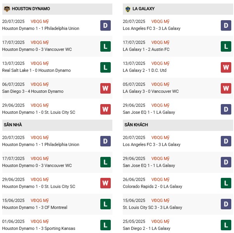Open VĐQG Mỹ link dated 13/07/2025 for Houston
Viewport: 234px width, 233px height.
tap(40, 64)
